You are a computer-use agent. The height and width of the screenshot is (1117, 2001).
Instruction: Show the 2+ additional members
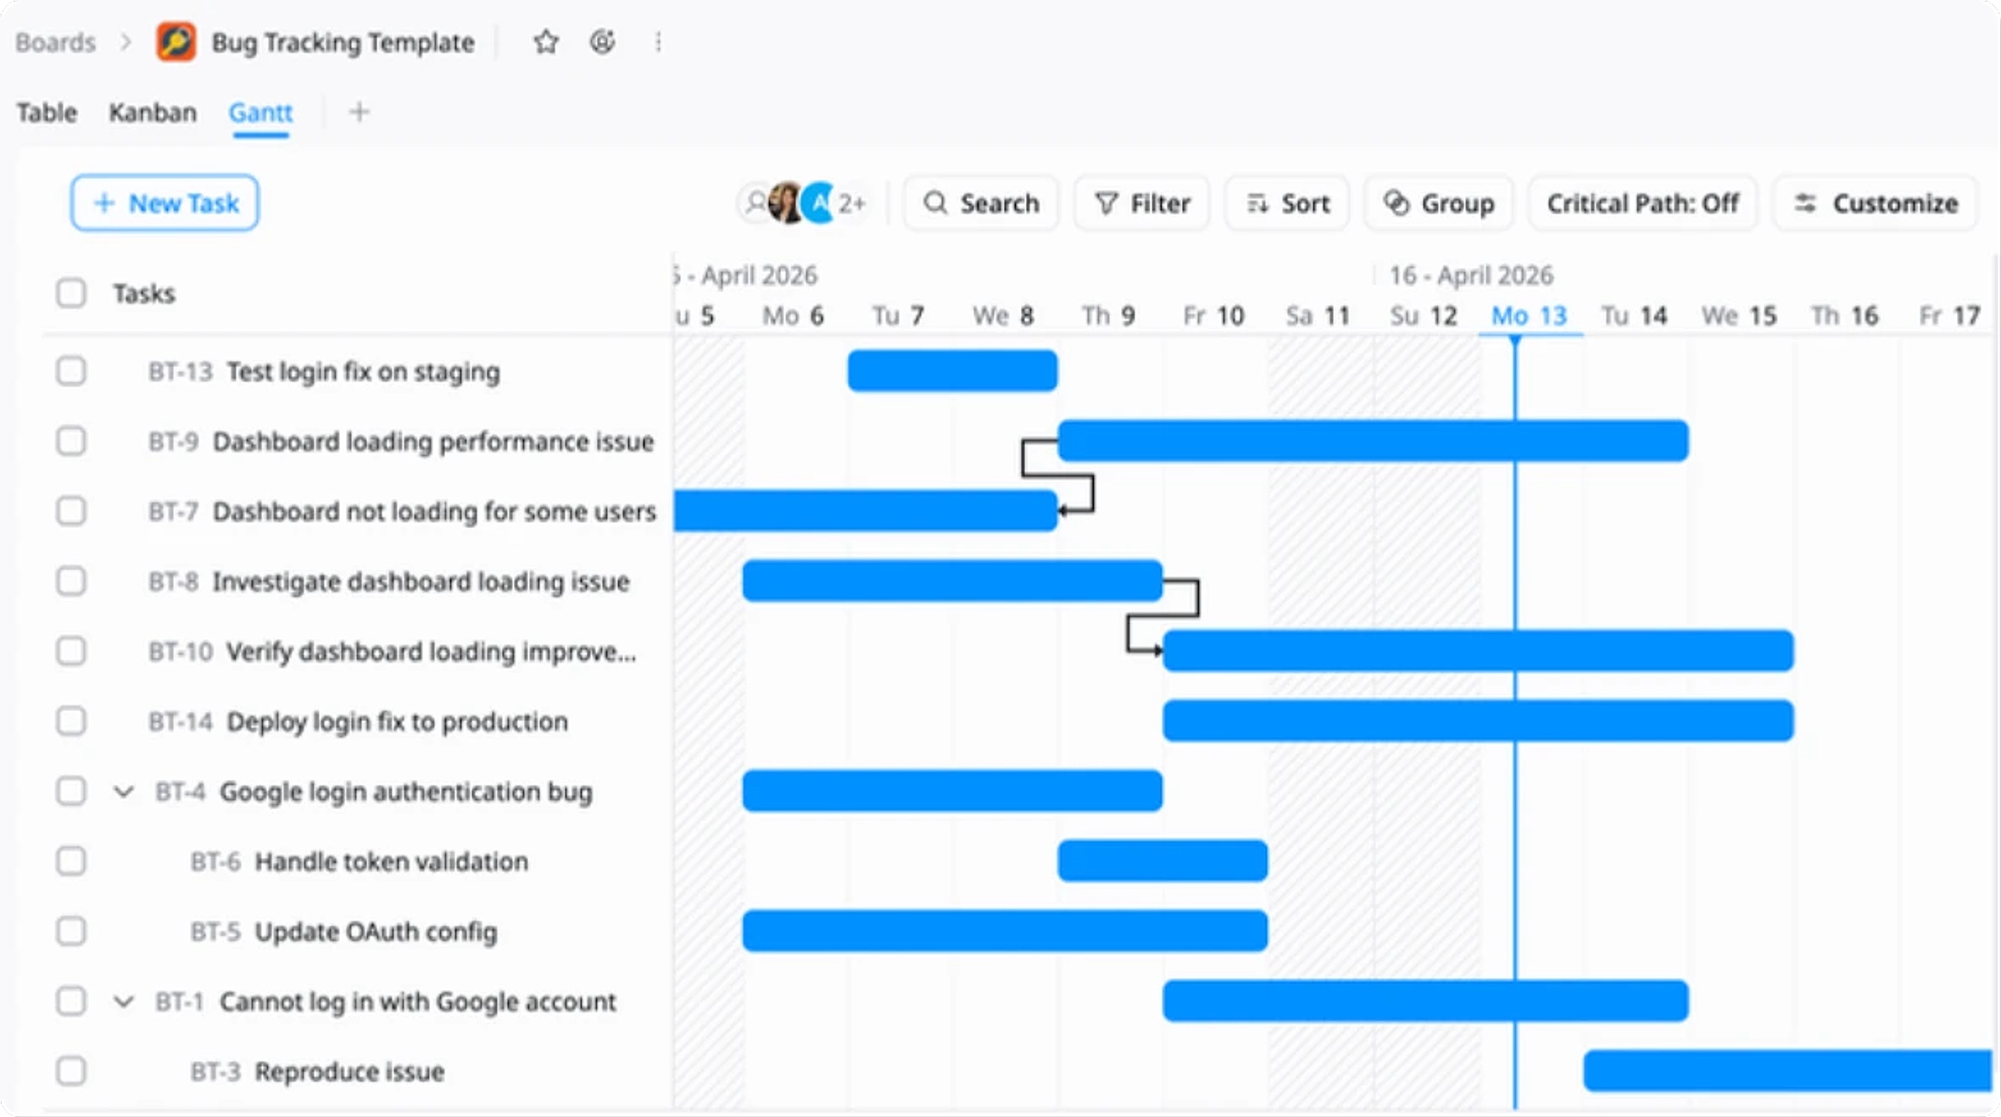pos(852,203)
